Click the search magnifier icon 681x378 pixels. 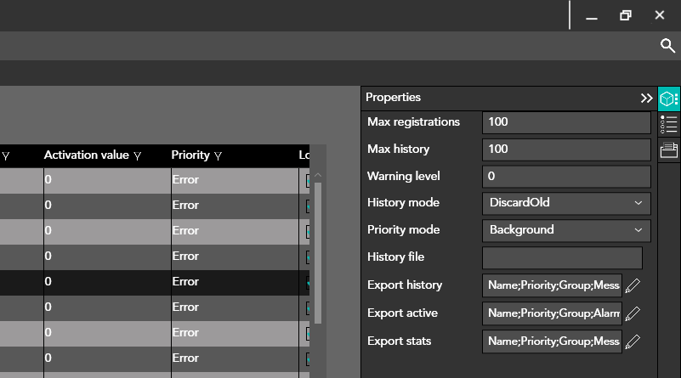pyautogui.click(x=667, y=46)
